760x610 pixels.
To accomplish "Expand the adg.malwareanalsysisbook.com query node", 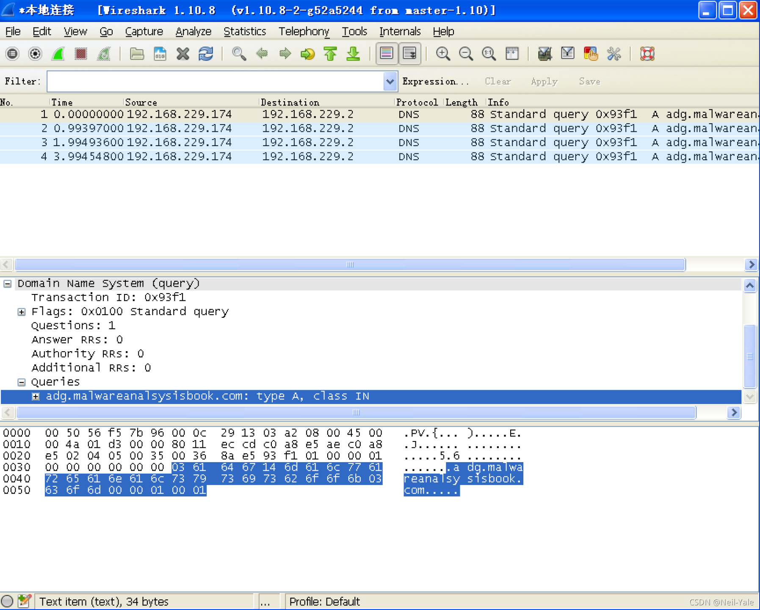I will (36, 396).
